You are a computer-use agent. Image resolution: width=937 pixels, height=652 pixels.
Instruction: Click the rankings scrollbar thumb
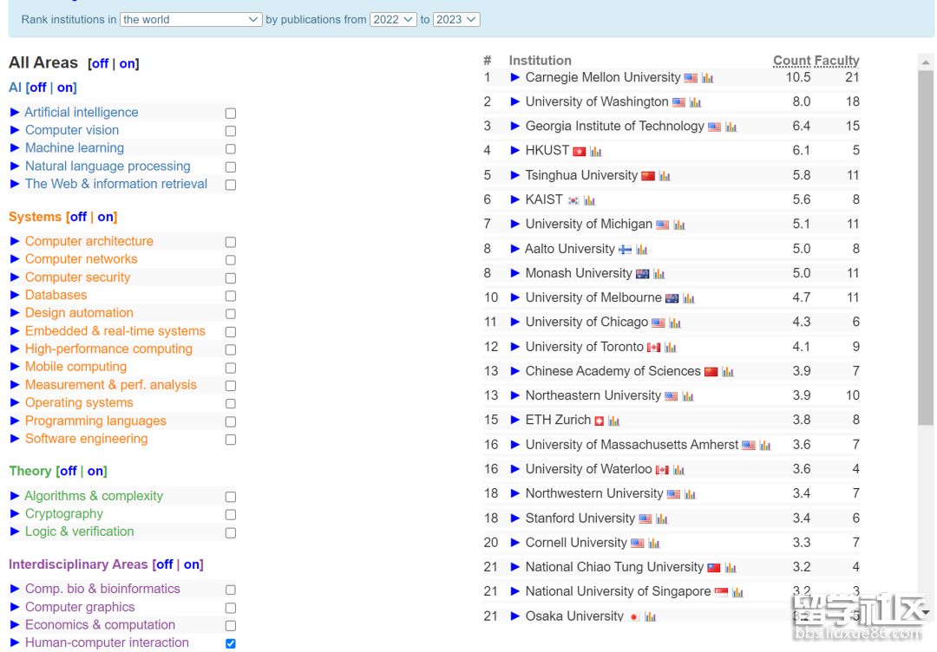[x=926, y=248]
